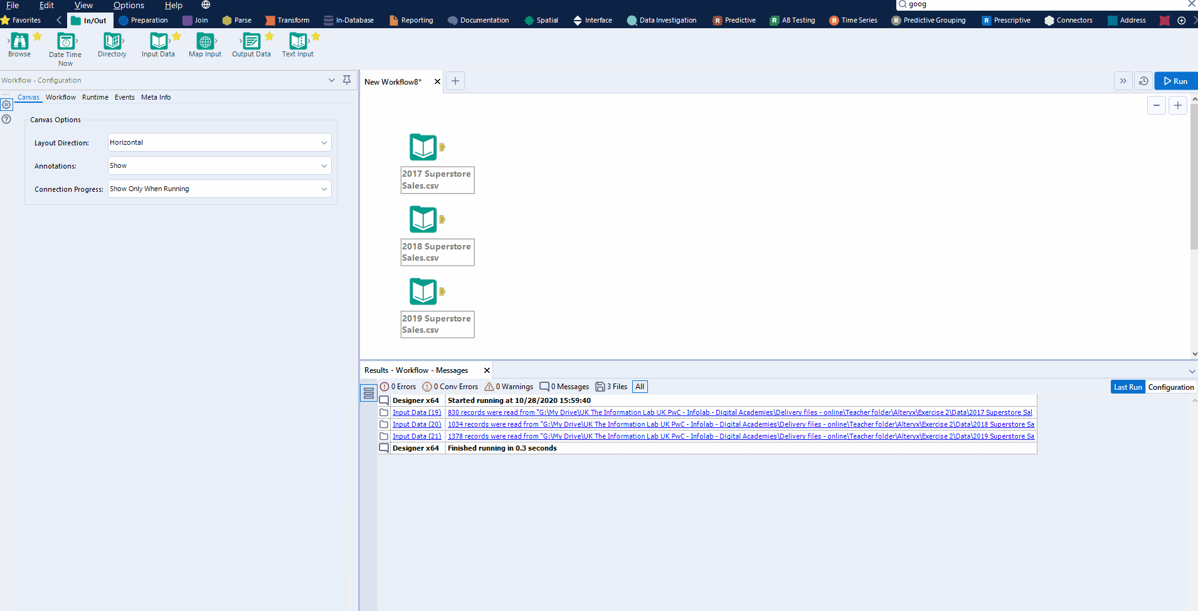The image size is (1198, 611).
Task: Open the Input Data (19) link
Action: click(417, 412)
